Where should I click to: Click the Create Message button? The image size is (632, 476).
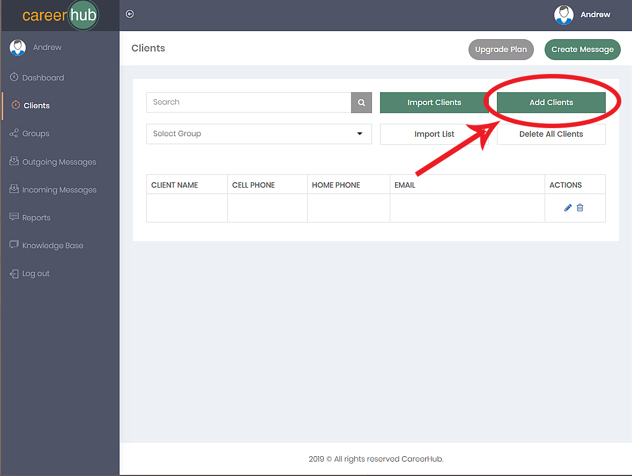coord(583,49)
